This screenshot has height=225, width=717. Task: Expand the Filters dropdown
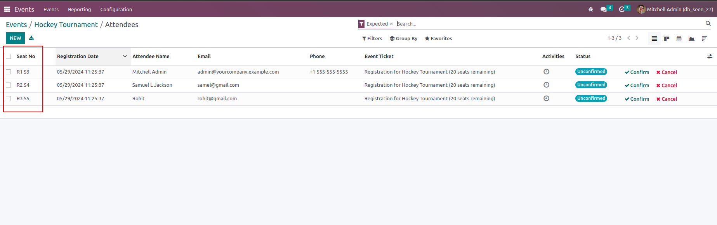pos(372,38)
